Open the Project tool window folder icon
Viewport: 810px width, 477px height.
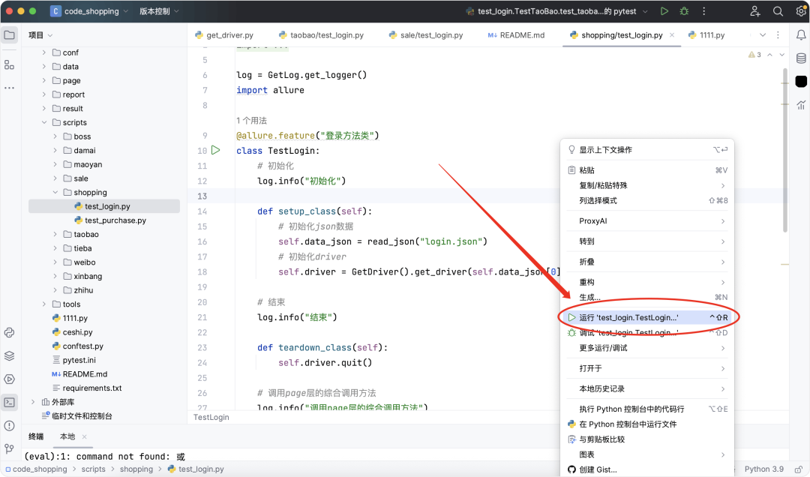click(x=9, y=35)
